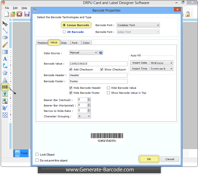Select the Rectangle tool
Viewport: 198px width, 175px height.
[x=5, y=52]
